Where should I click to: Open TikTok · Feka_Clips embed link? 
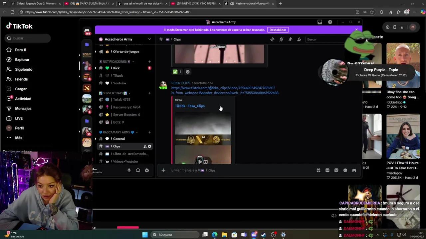(x=190, y=106)
